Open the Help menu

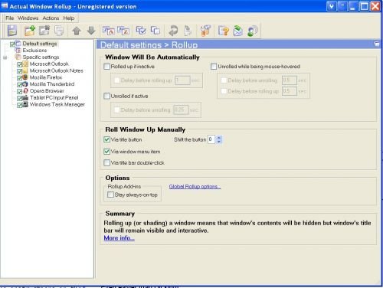tap(69, 18)
